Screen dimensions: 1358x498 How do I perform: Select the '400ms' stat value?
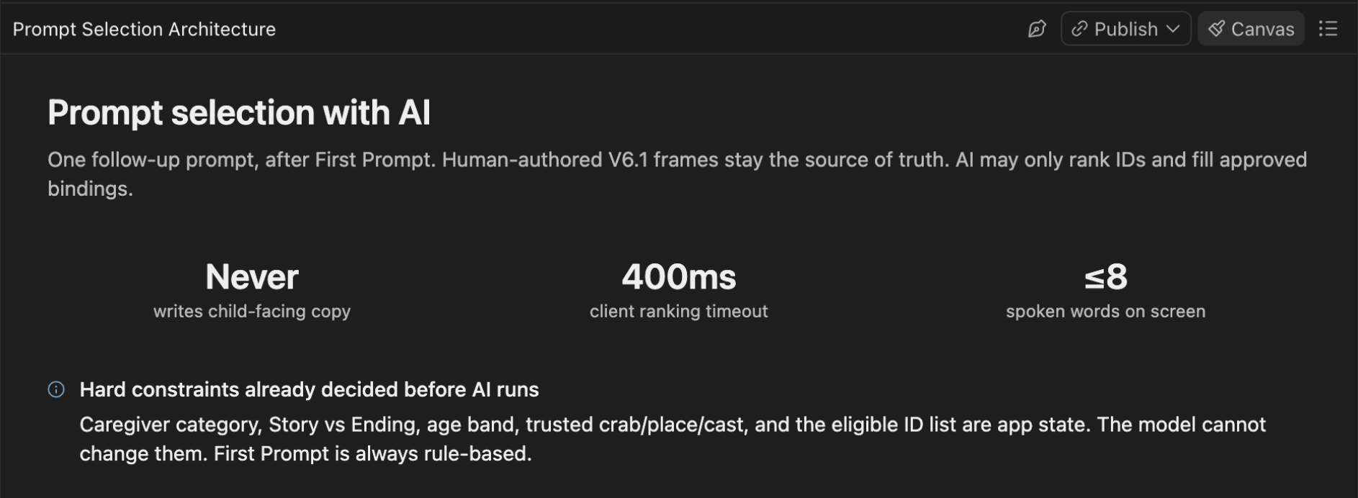(x=679, y=276)
